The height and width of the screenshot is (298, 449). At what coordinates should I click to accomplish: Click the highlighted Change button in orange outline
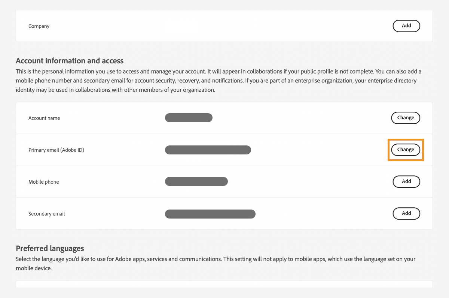pyautogui.click(x=406, y=150)
